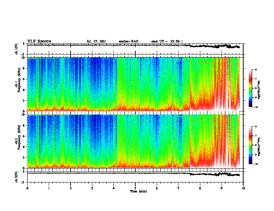Click ch.2 frequency axis tick "8"
Viewport: 274px width, 211px height.
pos(24,125)
